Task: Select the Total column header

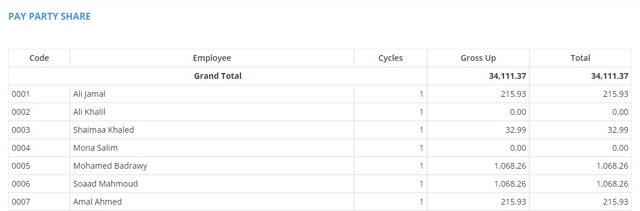Action: (580, 58)
